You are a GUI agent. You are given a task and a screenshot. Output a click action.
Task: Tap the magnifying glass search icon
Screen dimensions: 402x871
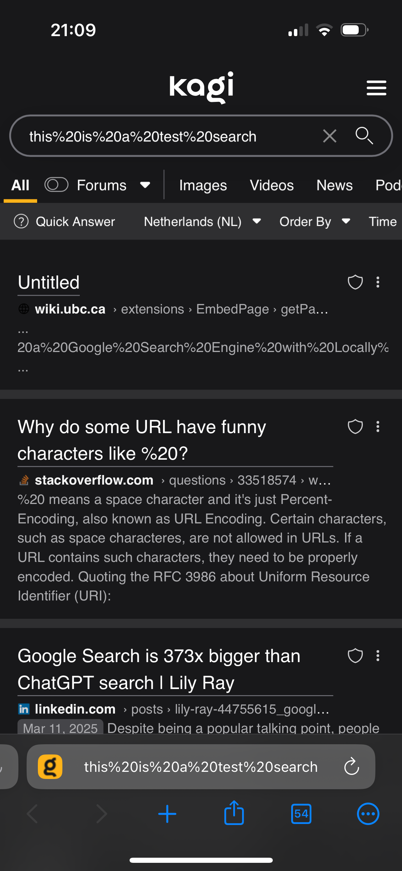pyautogui.click(x=364, y=136)
